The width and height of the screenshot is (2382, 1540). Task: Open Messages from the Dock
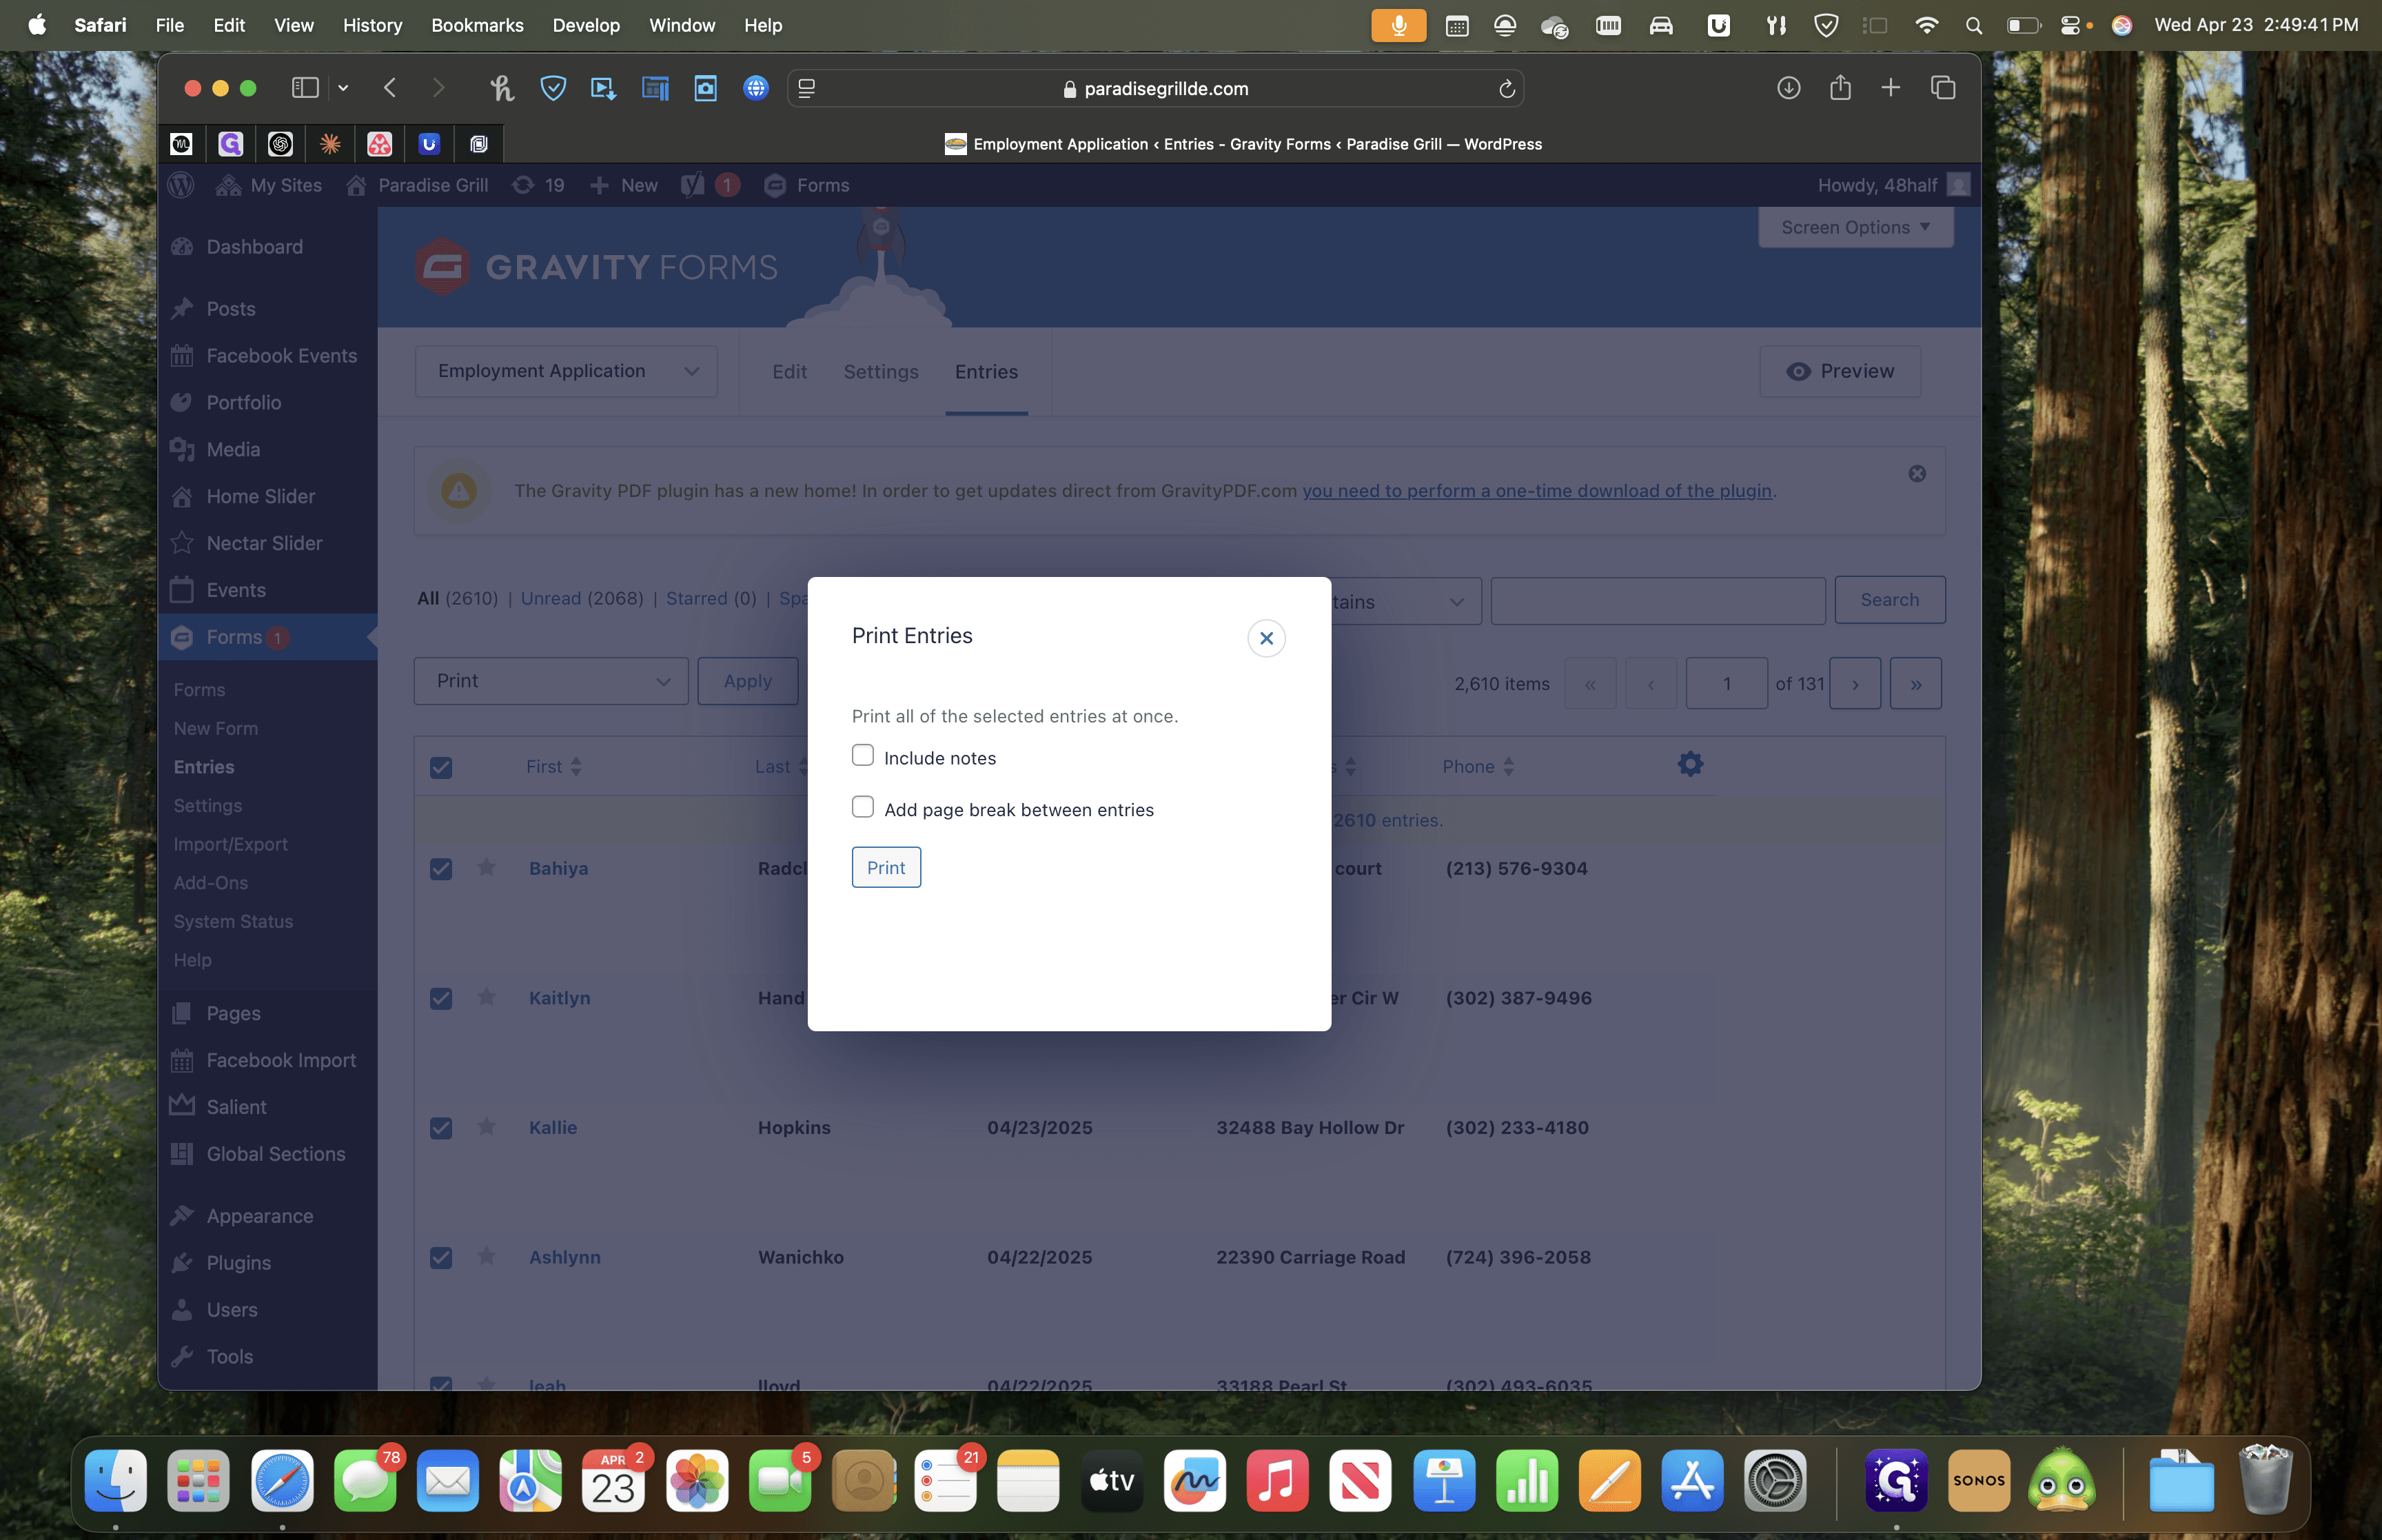coord(365,1480)
